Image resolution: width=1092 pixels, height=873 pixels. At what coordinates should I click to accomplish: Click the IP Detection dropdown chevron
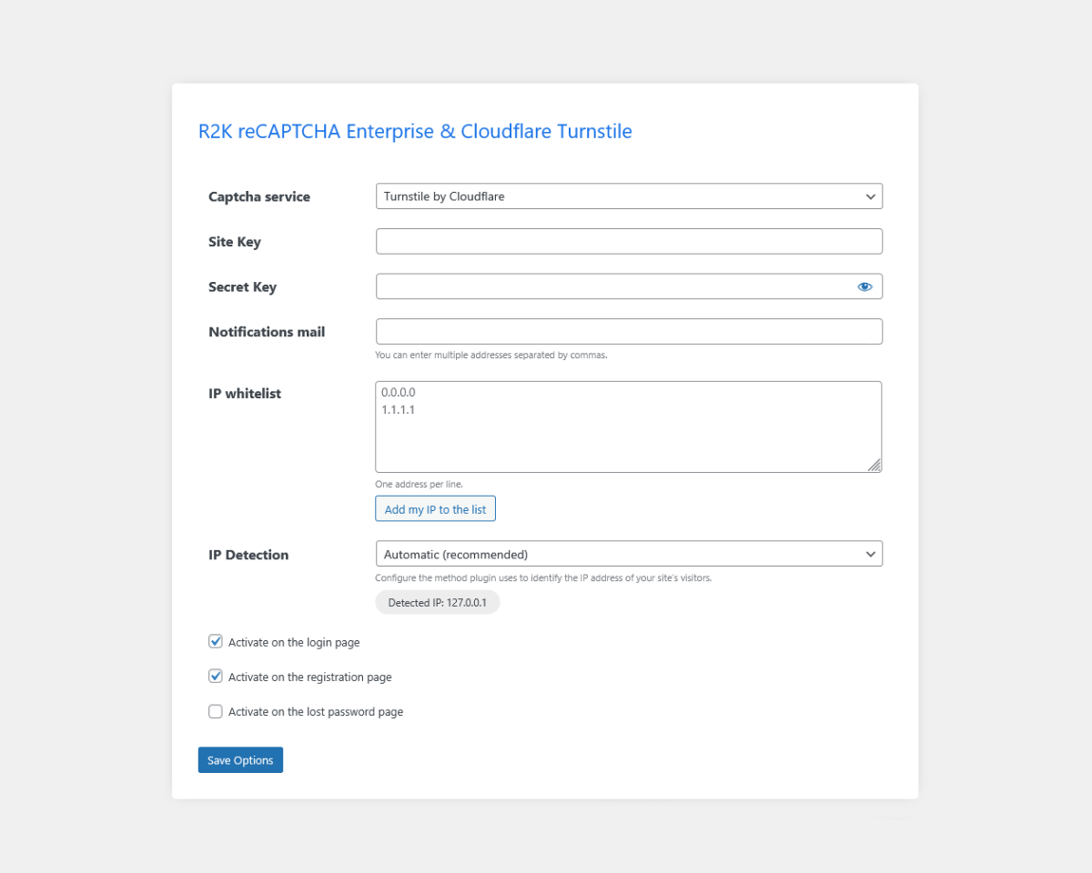(871, 553)
